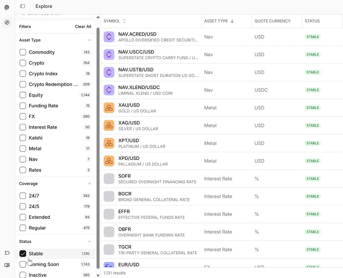Image resolution: width=343 pixels, height=278 pixels.
Task: Check the Rates filter
Action: tap(23, 170)
